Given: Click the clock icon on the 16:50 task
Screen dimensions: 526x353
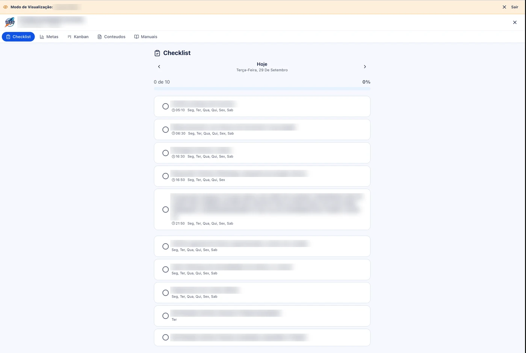Looking at the screenshot, I should [x=173, y=180].
